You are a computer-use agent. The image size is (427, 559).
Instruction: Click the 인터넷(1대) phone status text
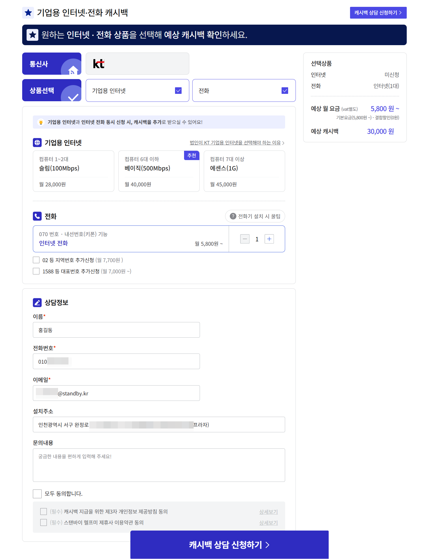pyautogui.click(x=386, y=86)
